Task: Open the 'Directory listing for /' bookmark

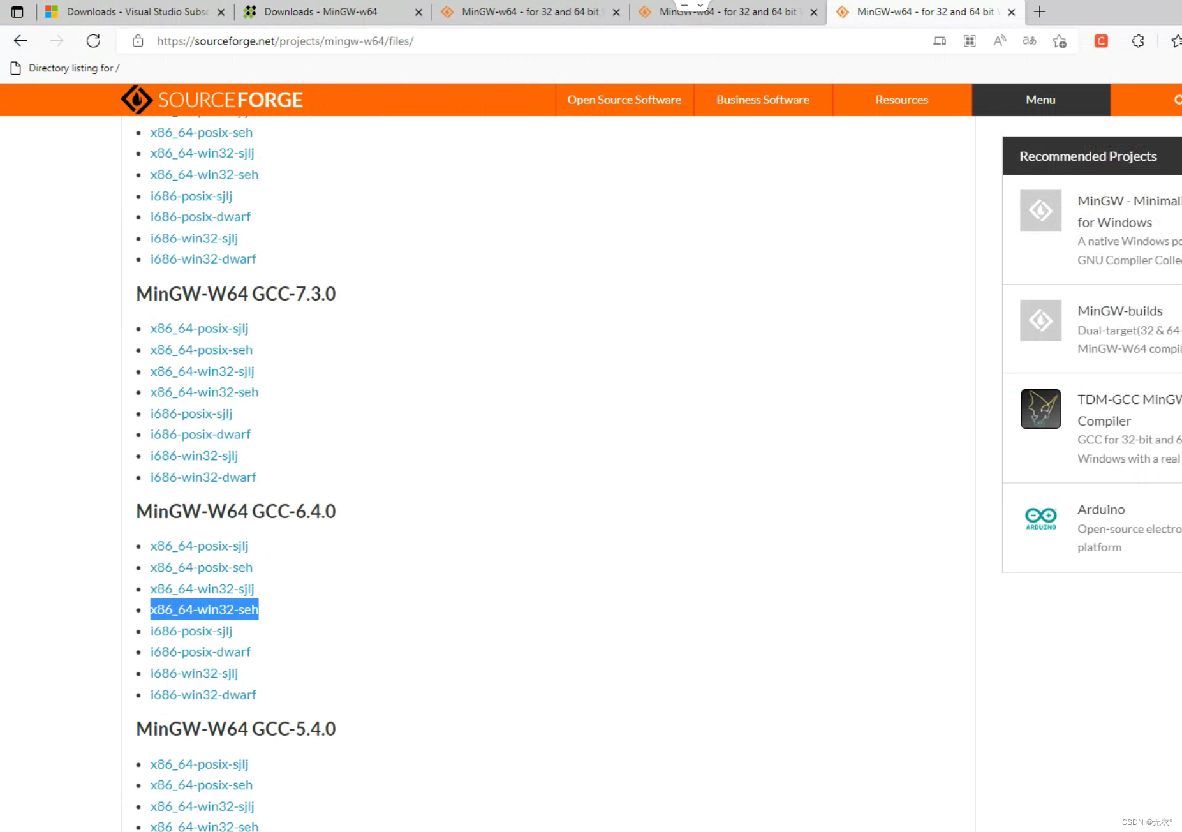Action: (x=66, y=68)
